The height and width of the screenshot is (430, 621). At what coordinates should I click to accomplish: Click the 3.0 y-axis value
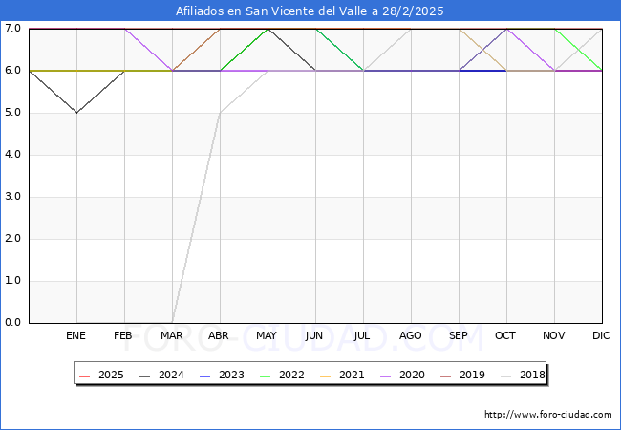(12, 197)
